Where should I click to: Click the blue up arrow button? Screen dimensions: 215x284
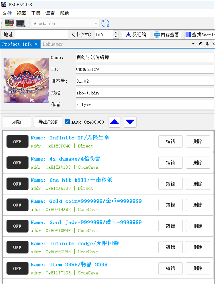(x=114, y=122)
